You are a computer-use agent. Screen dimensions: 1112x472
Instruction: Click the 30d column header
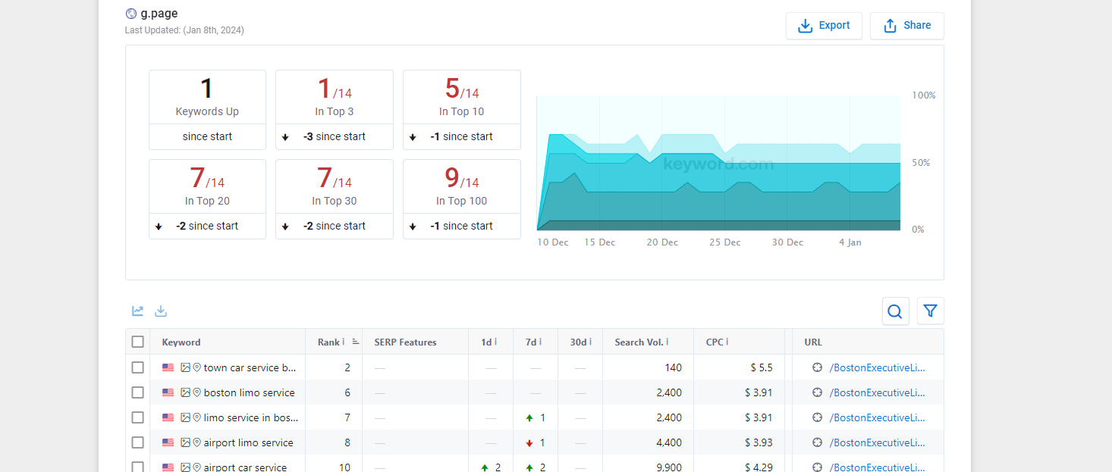580,342
